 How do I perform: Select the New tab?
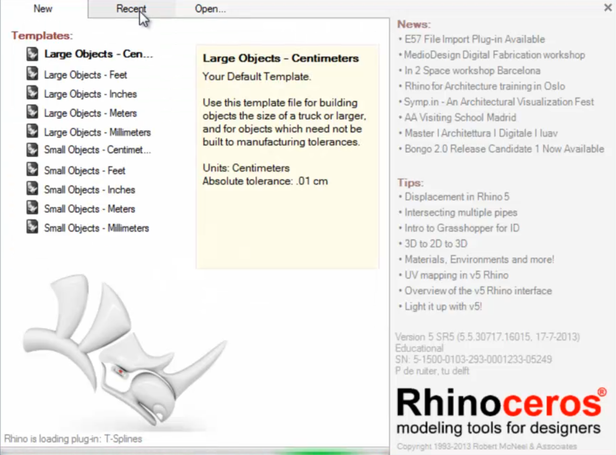pos(43,9)
